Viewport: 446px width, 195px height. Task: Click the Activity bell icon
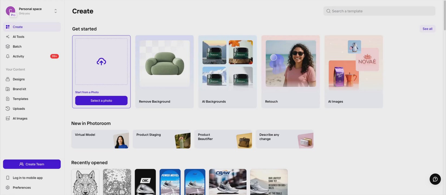point(8,56)
